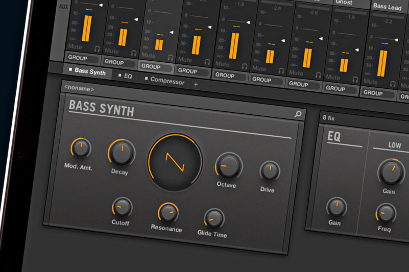
Task: Mute the Bass Lead channel
Action: pyautogui.click(x=370, y=82)
